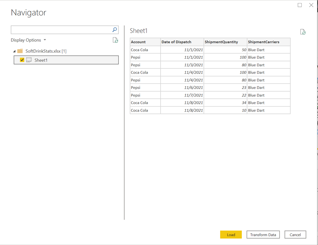Click inside the search box
318x245 pixels.
(61, 29)
